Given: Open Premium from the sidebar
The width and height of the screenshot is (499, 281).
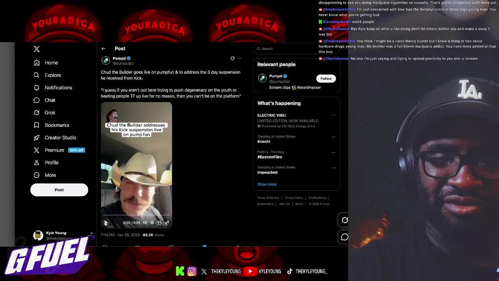Looking at the screenshot, I should 49,150.
